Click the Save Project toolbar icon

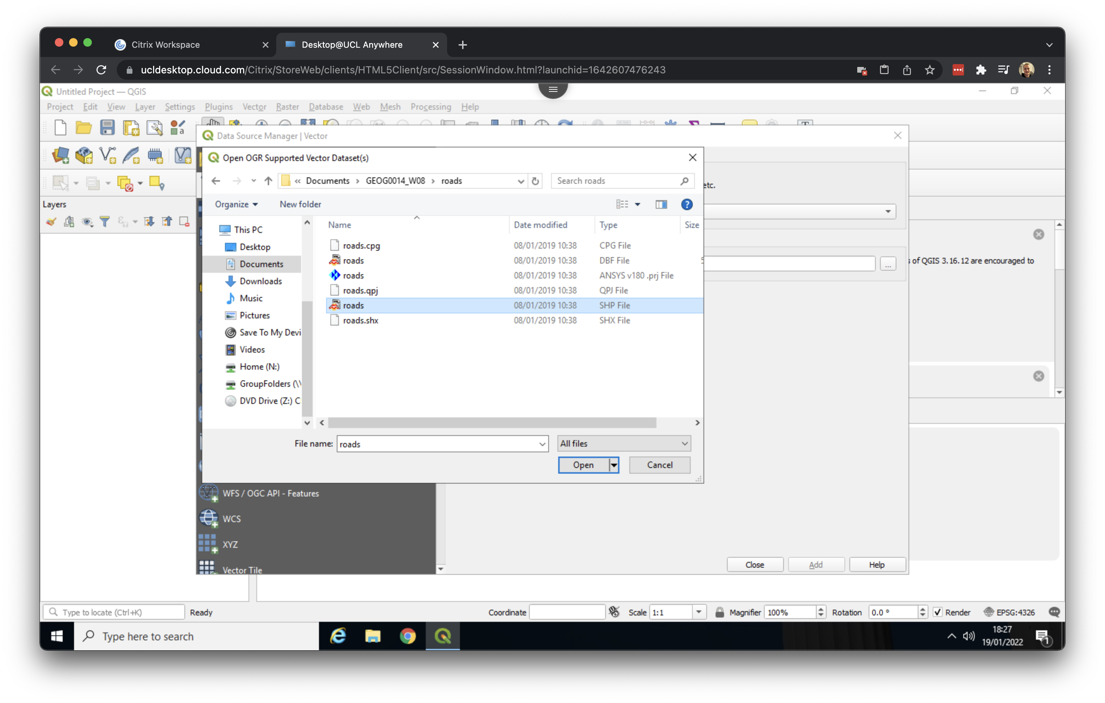107,128
